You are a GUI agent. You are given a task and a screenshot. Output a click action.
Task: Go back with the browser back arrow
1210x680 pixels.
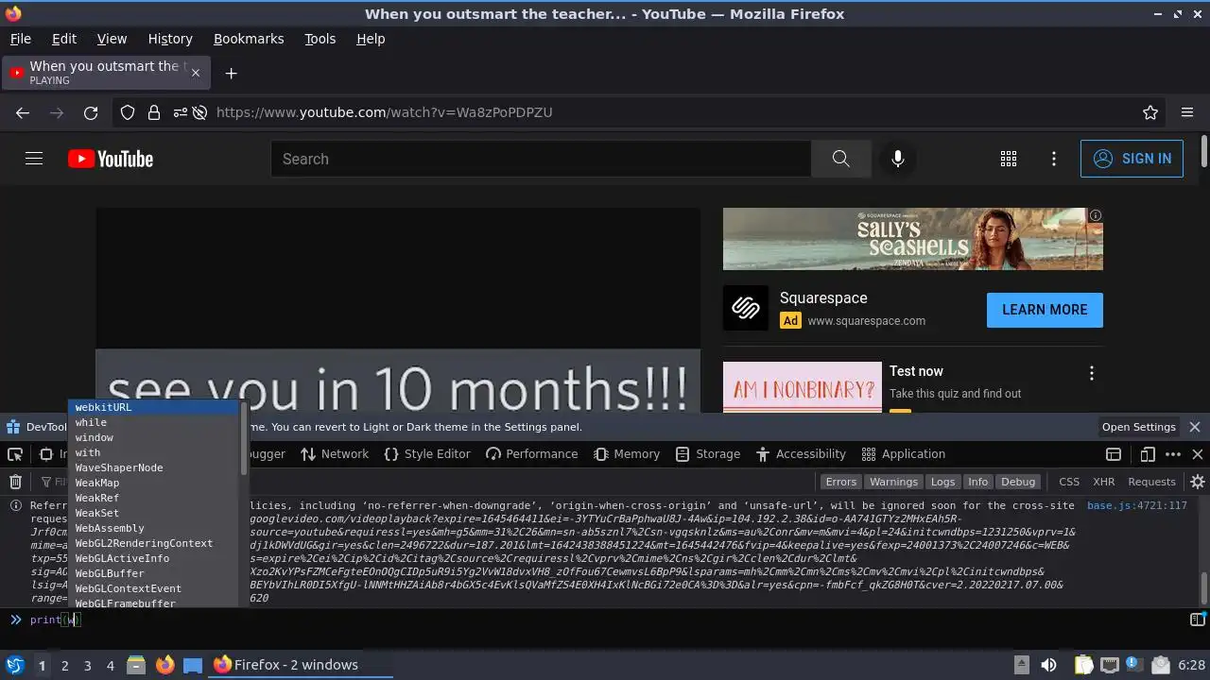pos(23,112)
